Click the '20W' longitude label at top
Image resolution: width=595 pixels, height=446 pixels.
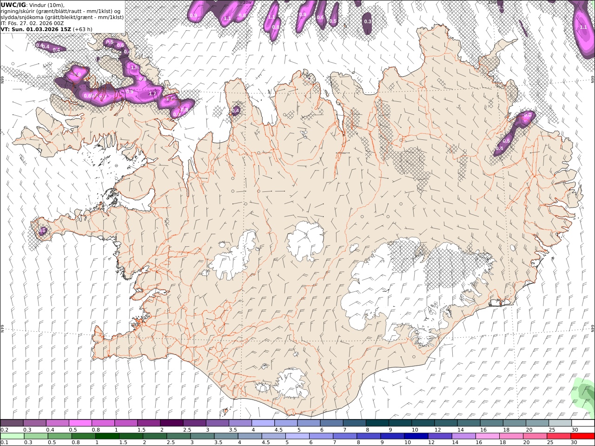[x=247, y=2]
